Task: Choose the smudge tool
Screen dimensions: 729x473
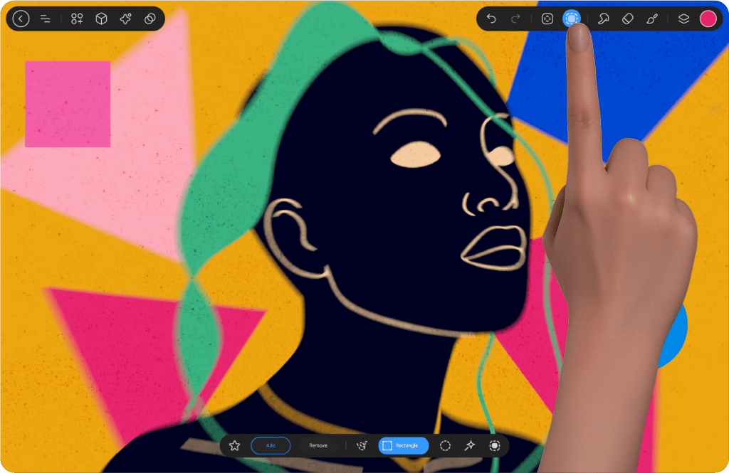Action: click(603, 19)
